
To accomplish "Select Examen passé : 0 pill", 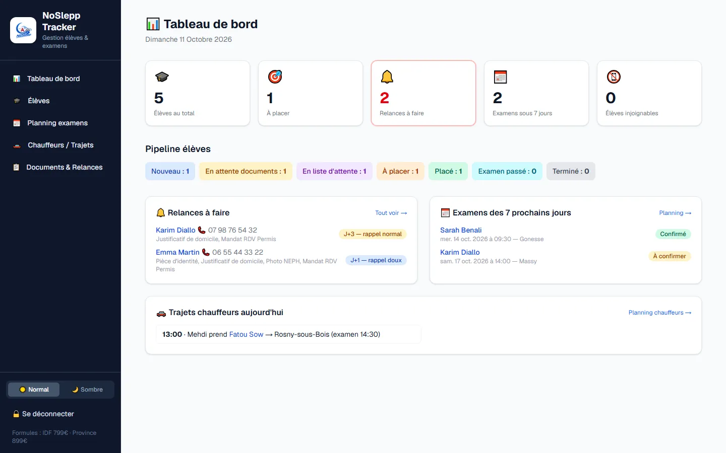I will (507, 171).
